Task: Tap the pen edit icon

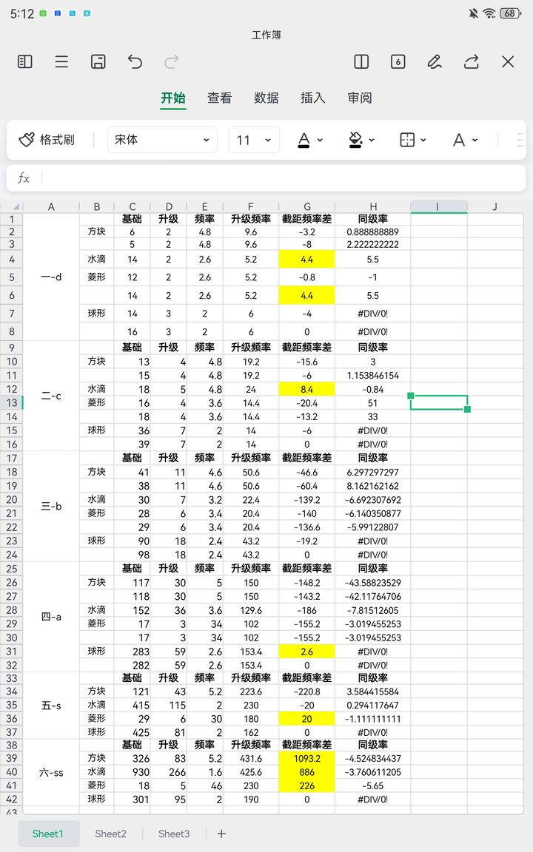Action: pyautogui.click(x=434, y=62)
